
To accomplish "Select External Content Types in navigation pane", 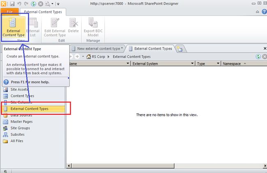I will click(x=34, y=109).
